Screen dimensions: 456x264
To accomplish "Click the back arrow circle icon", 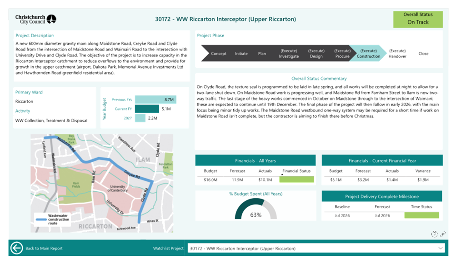I will click(17, 248).
